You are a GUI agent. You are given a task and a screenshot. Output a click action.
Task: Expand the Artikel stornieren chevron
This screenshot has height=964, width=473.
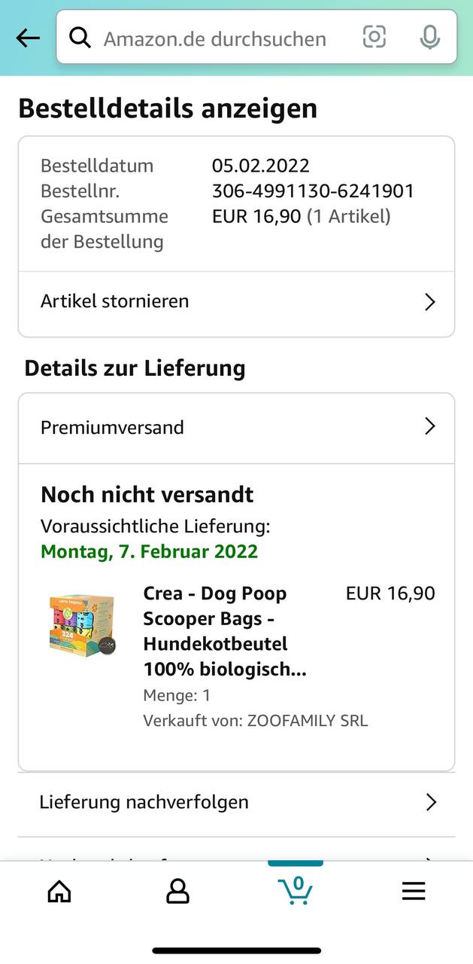(x=430, y=302)
